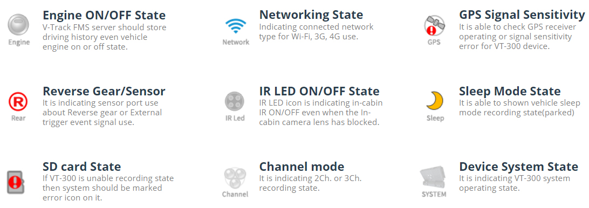Screen dimensions: 589x208
Task: Click the 2Ch. or 3Ch. recording description
Action: coord(310,183)
